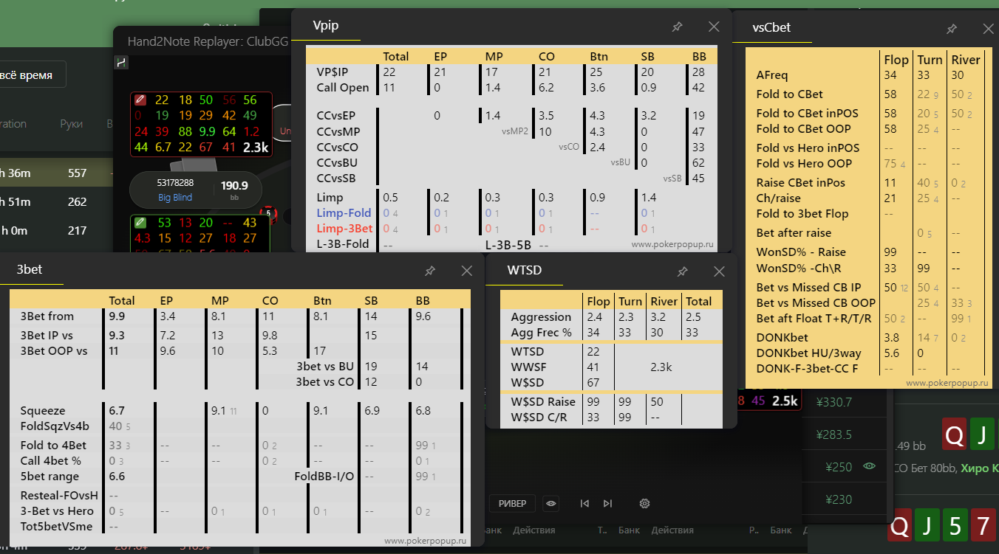Image resolution: width=999 pixels, height=554 pixels.
Task: Open replayer settings gear
Action: (x=644, y=504)
